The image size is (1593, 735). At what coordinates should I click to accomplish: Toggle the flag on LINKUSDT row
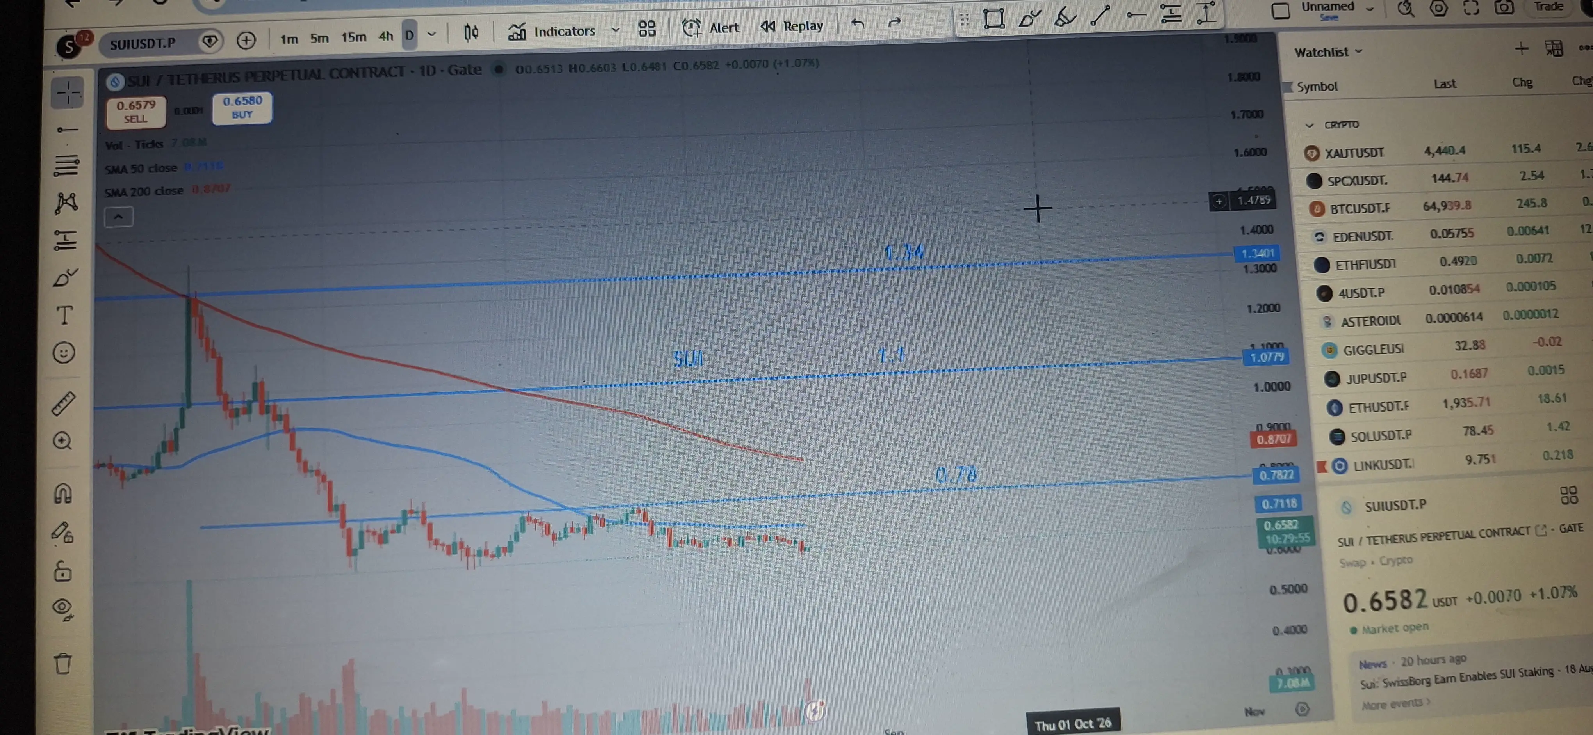[1322, 466]
